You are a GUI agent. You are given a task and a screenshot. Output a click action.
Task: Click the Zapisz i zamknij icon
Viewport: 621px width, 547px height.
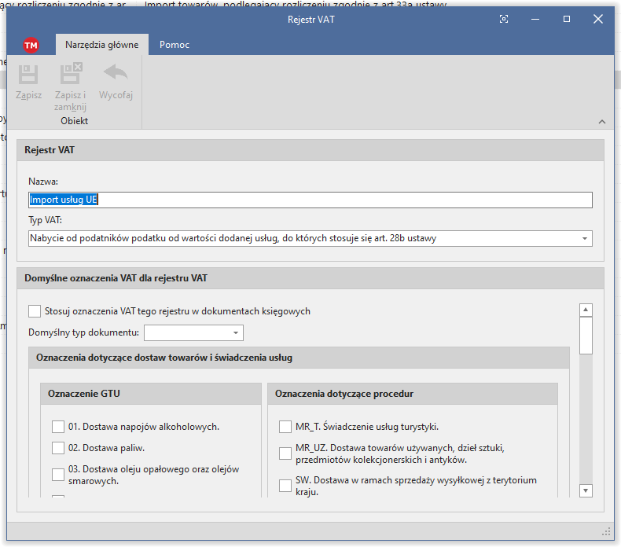(x=71, y=75)
